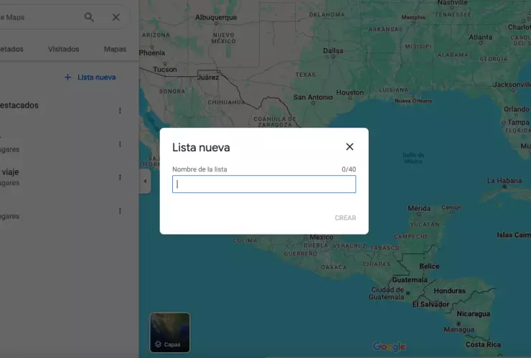
Task: Click the Orlando map label
Action: pyautogui.click(x=516, y=109)
